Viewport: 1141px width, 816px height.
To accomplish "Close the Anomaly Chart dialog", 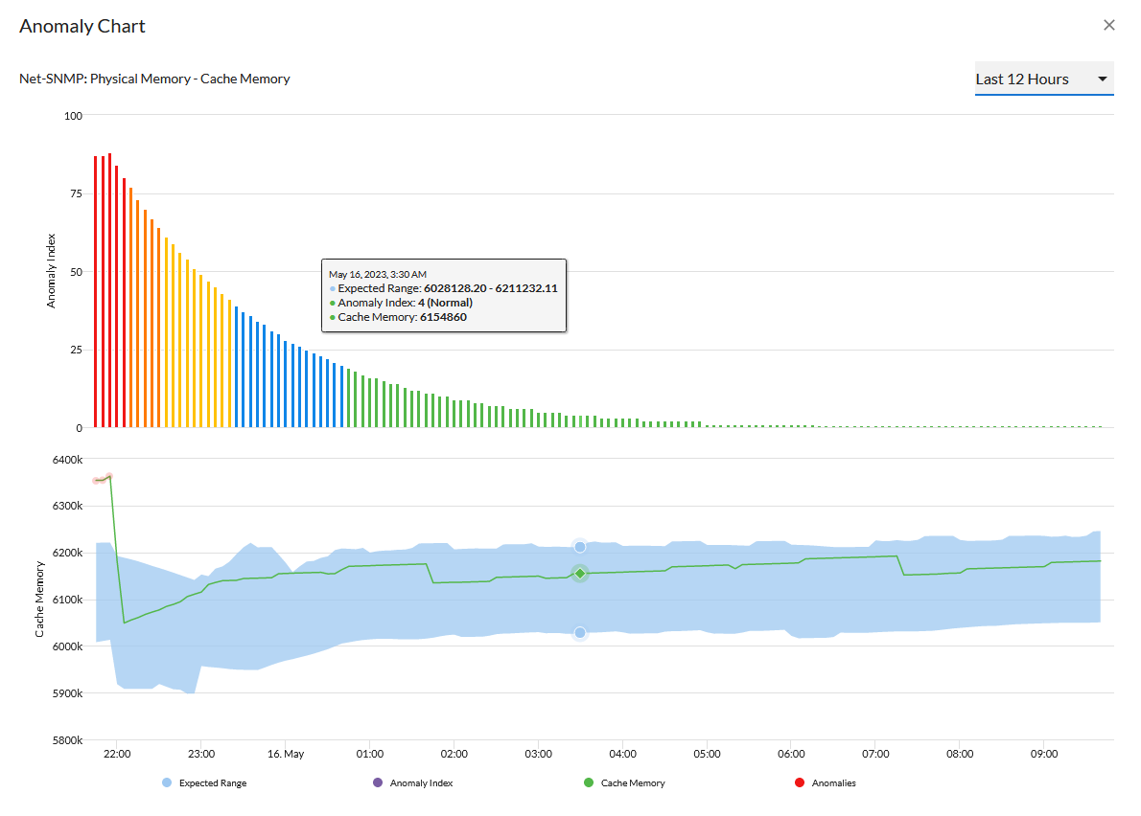I will point(1108,26).
